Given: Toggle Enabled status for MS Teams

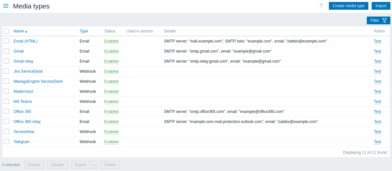Looking at the screenshot, I should [111, 102].
